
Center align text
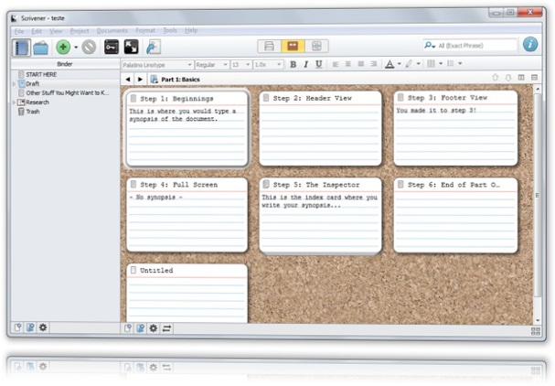[x=348, y=64]
